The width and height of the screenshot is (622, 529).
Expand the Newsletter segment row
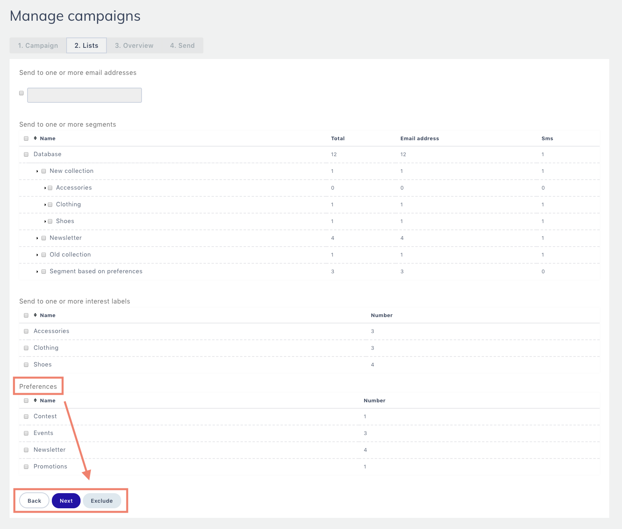point(37,238)
